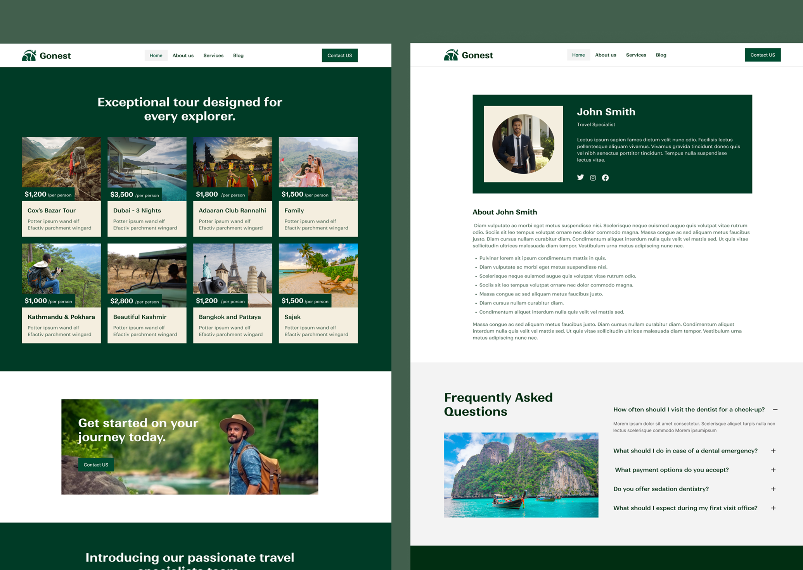Image resolution: width=803 pixels, height=570 pixels.
Task: Click the Gonest logo on right page
Action: (468, 55)
